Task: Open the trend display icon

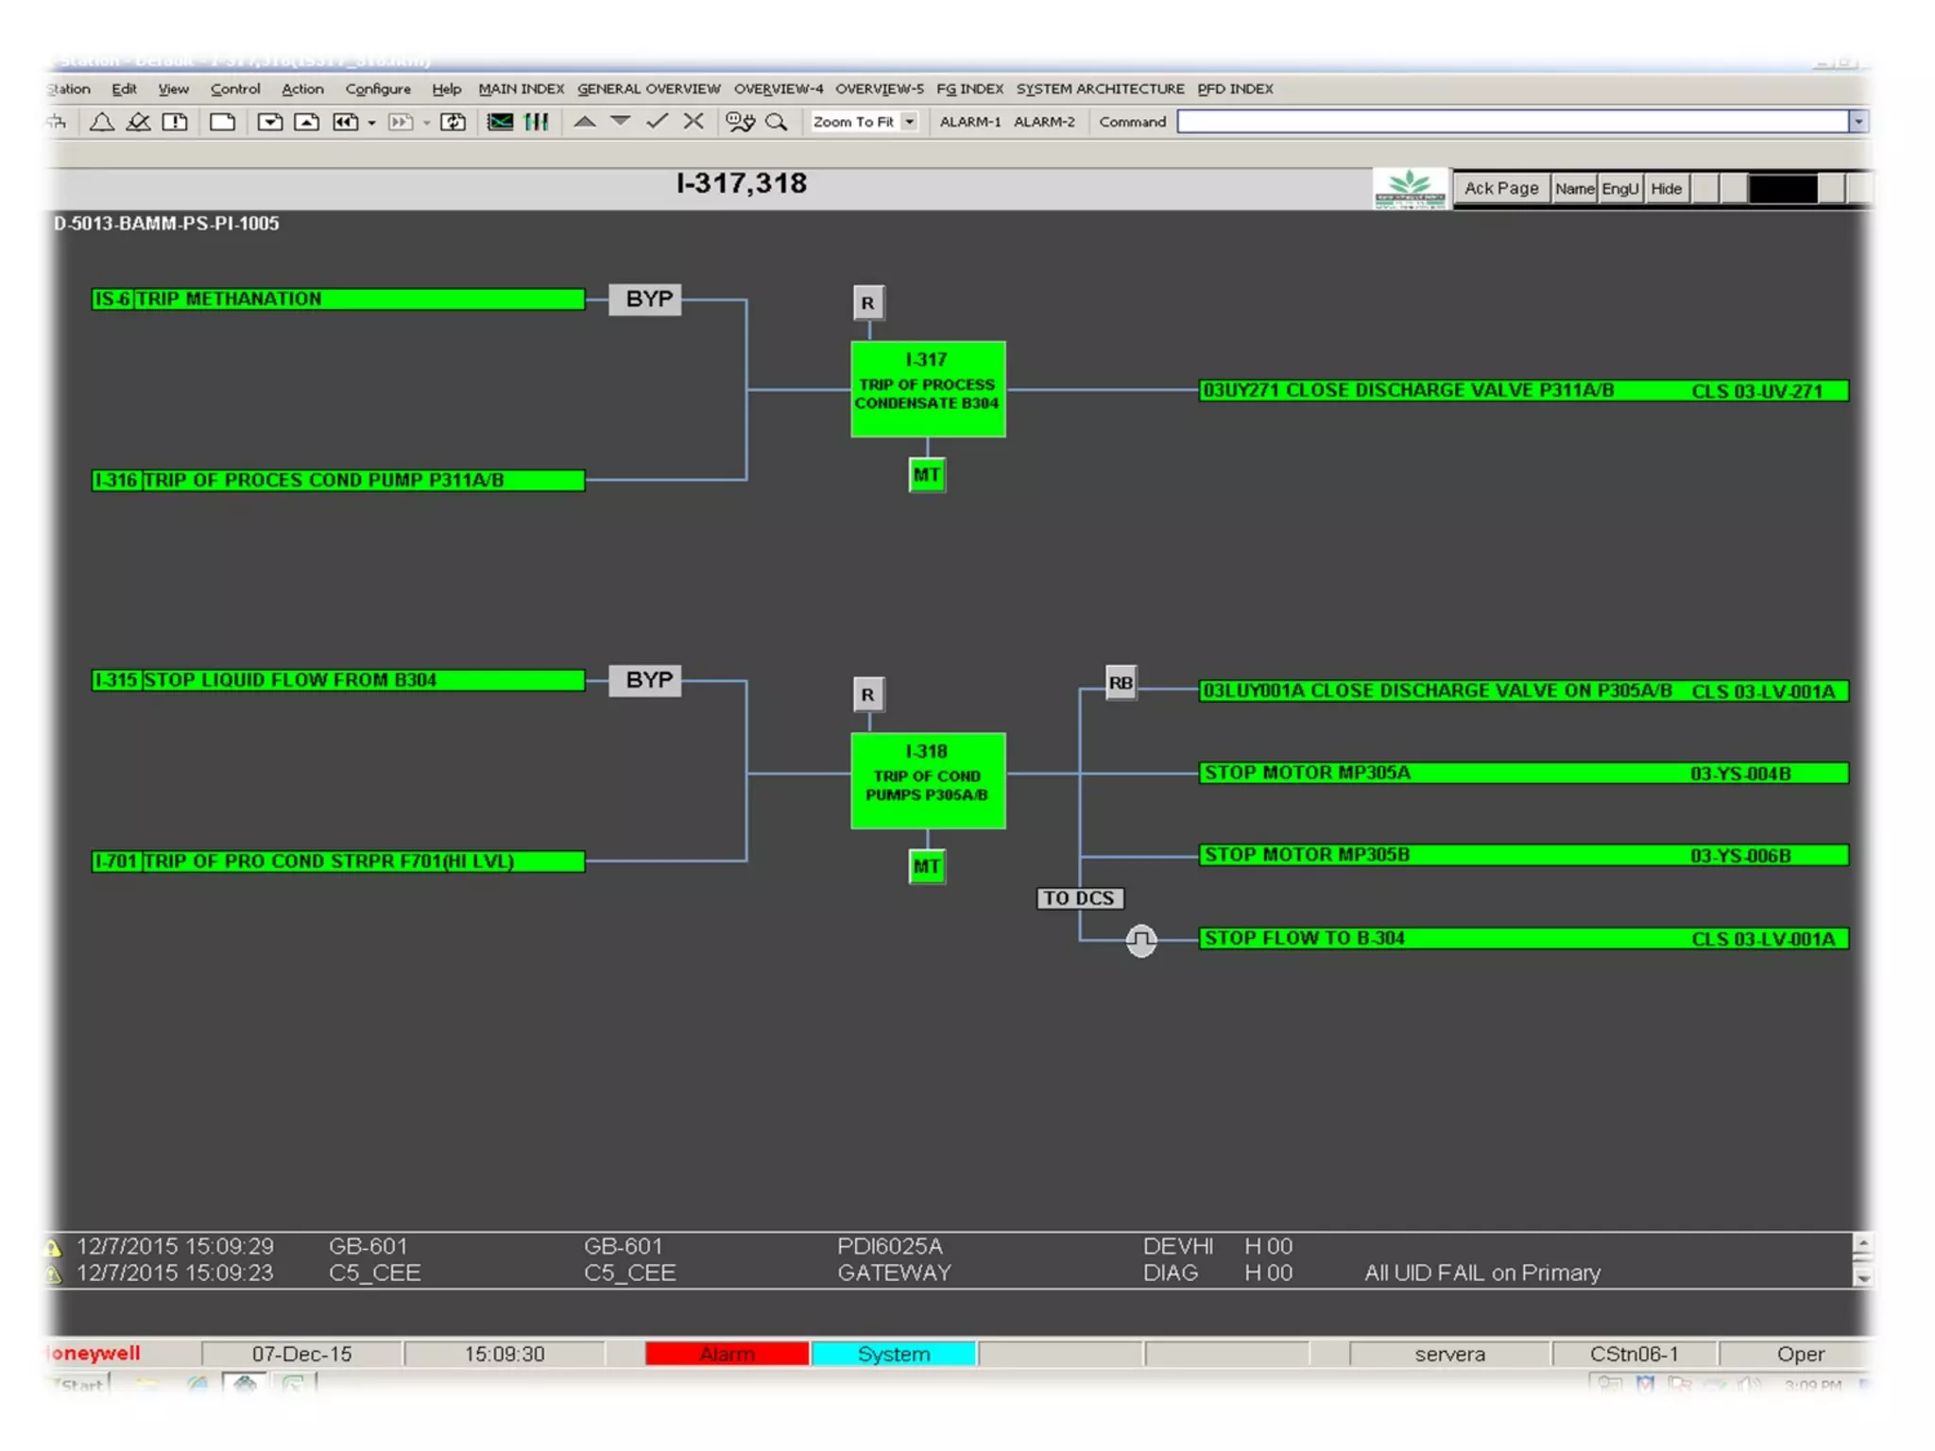Action: (x=500, y=122)
